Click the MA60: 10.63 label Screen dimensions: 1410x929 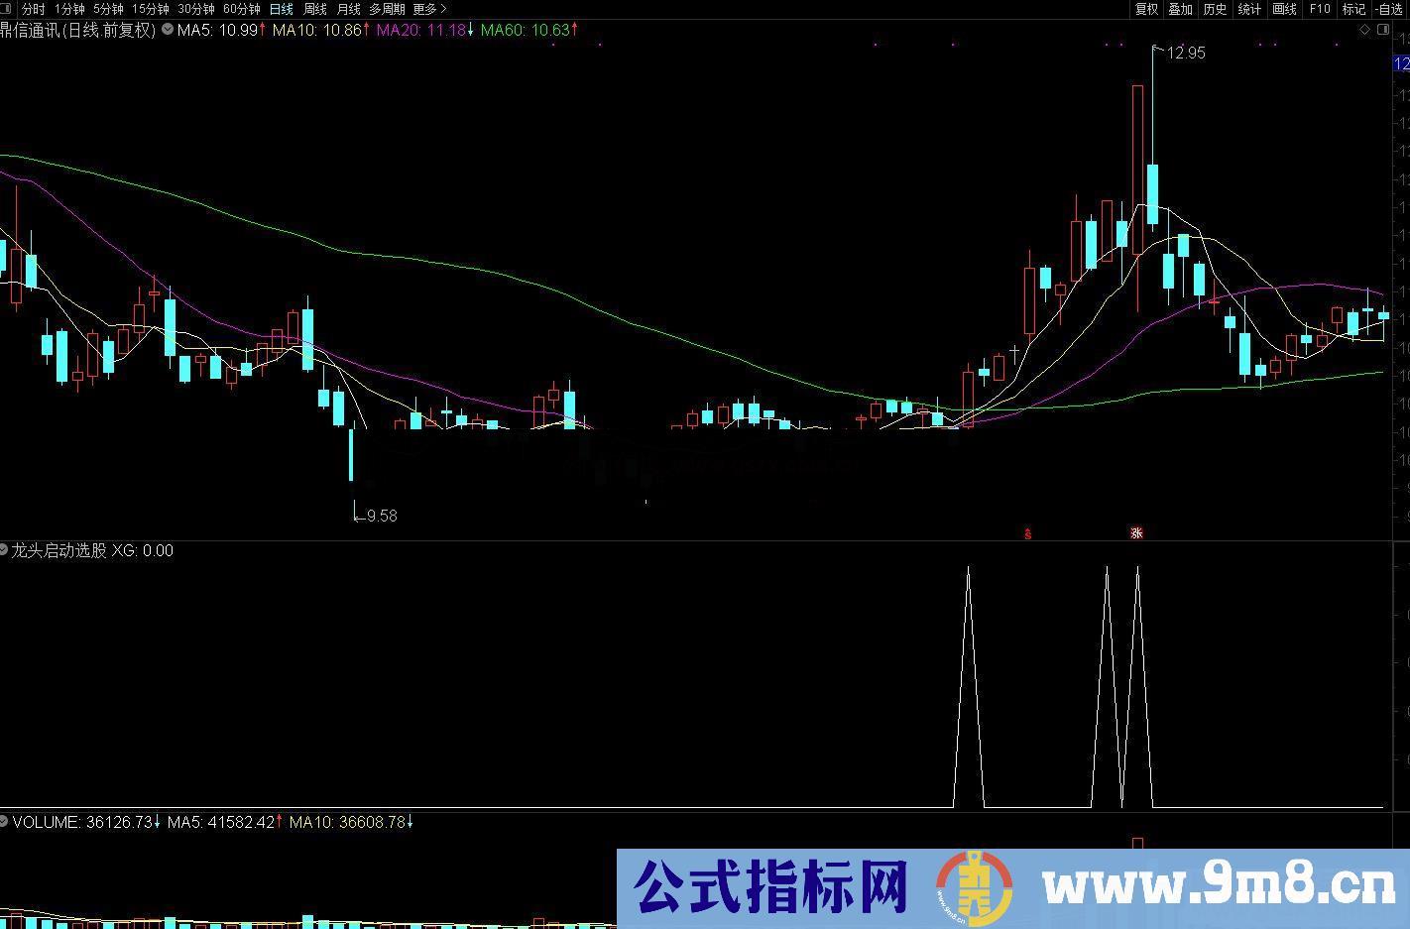pos(529,30)
